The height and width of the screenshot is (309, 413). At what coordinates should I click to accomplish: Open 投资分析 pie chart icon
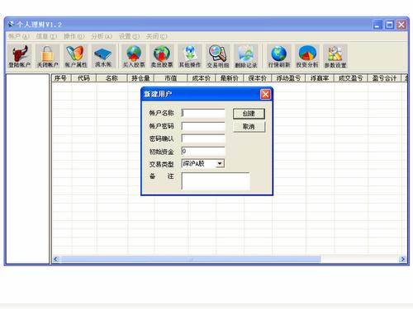pos(307,56)
